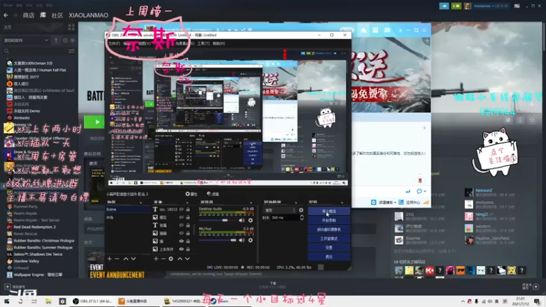Click the play circle filter icon in the Steam library bar
Viewport: 546px width, 307px height.
tap(72, 40)
